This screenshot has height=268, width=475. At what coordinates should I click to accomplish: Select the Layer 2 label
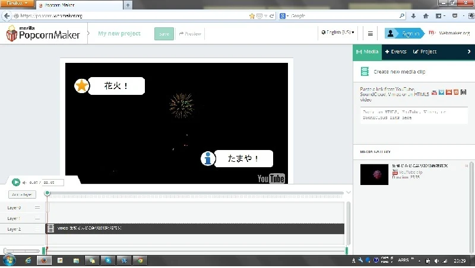pyautogui.click(x=14, y=229)
